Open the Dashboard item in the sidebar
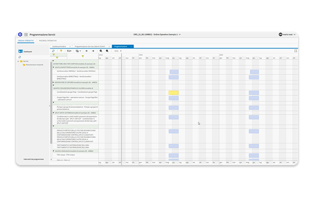 (x=25, y=51)
